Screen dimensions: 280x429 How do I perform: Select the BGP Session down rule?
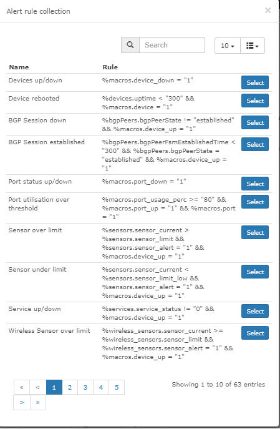pyautogui.click(x=255, y=122)
